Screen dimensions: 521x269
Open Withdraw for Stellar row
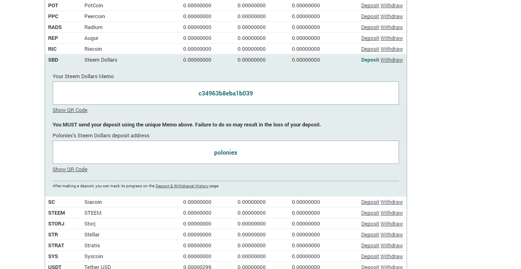click(x=392, y=235)
